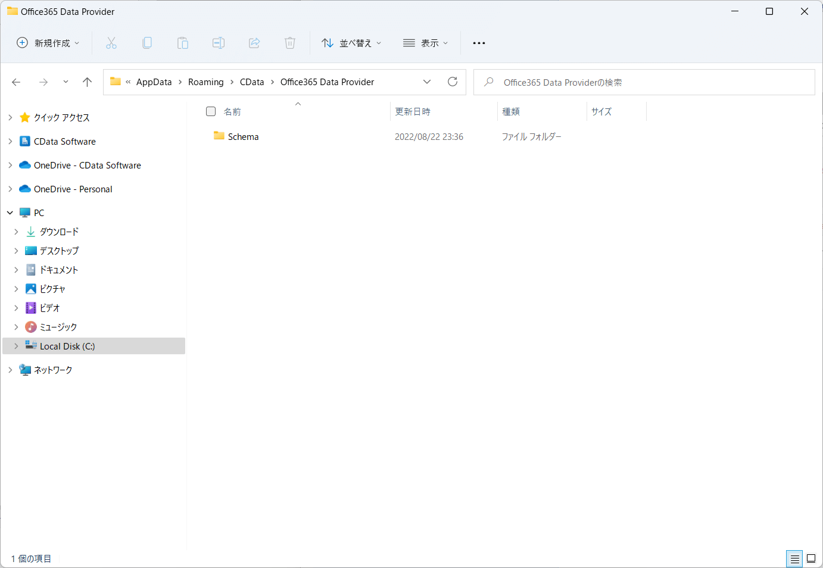Click the Cut scissors icon
The height and width of the screenshot is (568, 823).
[111, 43]
